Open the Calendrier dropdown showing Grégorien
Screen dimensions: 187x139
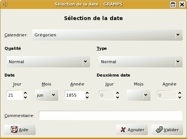coord(107,35)
